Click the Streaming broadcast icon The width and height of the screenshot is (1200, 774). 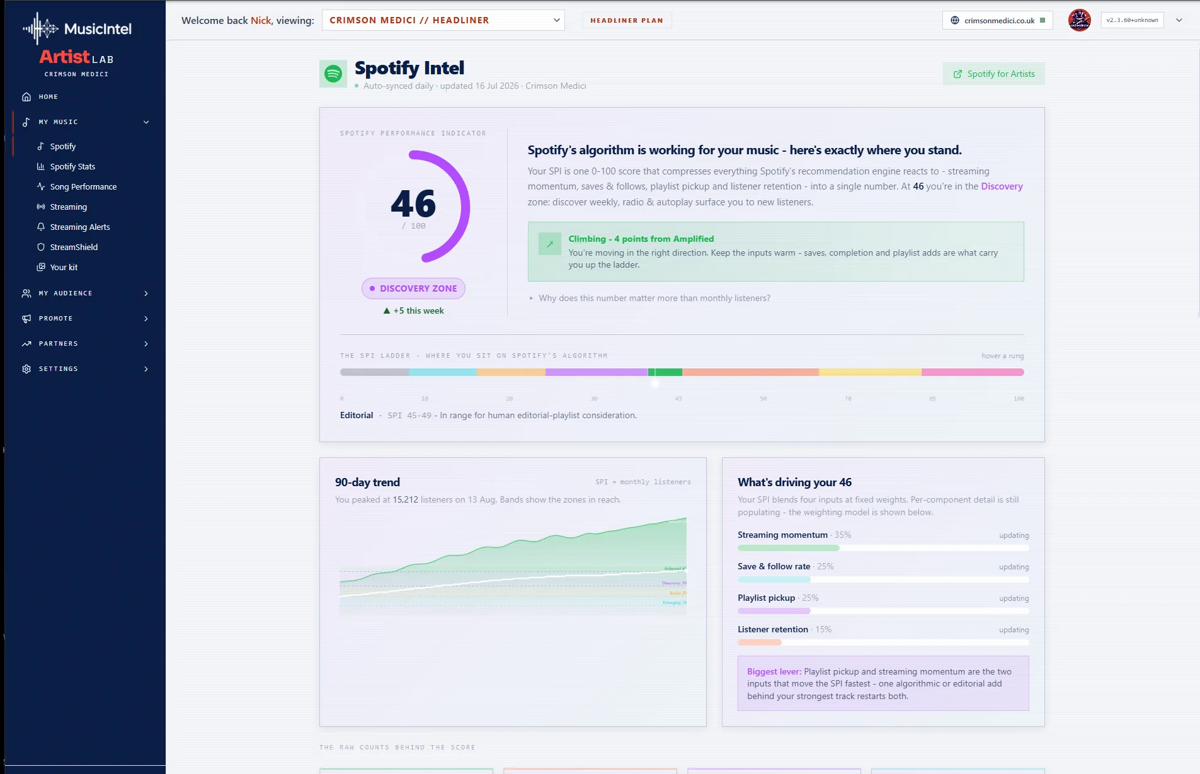(41, 207)
